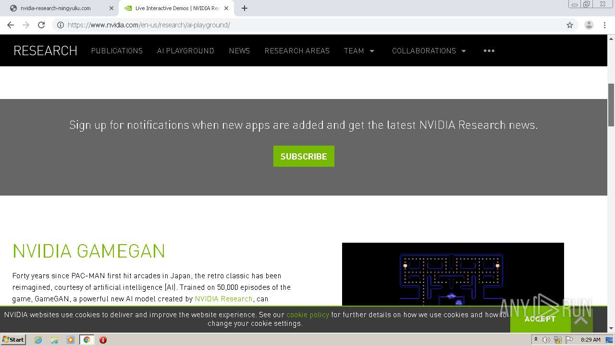Screen dimensions: 615x346
Task: Click the scrollbar down arrow
Action: [611, 329]
